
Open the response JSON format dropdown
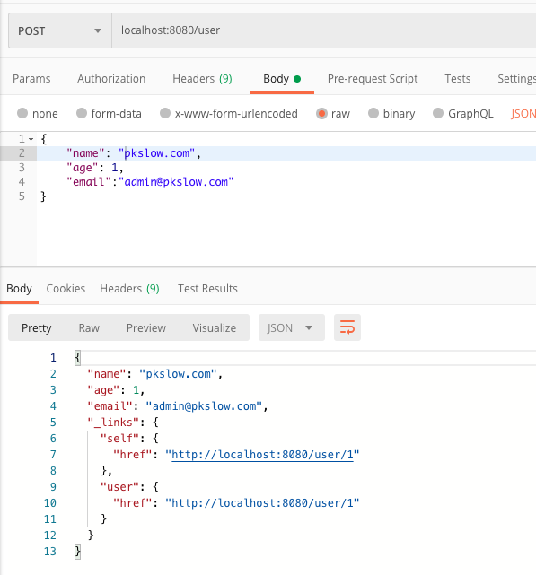(x=291, y=327)
